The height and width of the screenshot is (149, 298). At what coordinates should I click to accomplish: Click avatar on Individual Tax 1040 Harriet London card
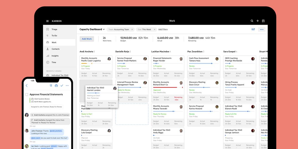pyautogui.click(x=115, y=88)
